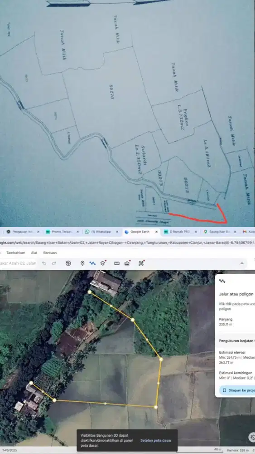
Task: Click the image overlay toolbar icon
Action: (127, 263)
